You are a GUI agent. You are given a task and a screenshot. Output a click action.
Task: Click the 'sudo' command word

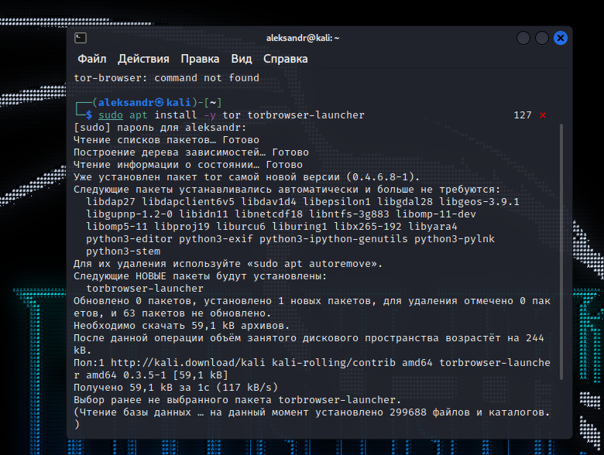(111, 115)
